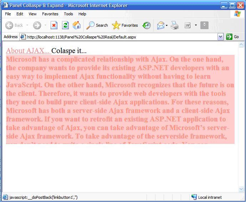This screenshot has height=202, width=246.
Task: Open History clock icon
Action: (x=147, y=25)
